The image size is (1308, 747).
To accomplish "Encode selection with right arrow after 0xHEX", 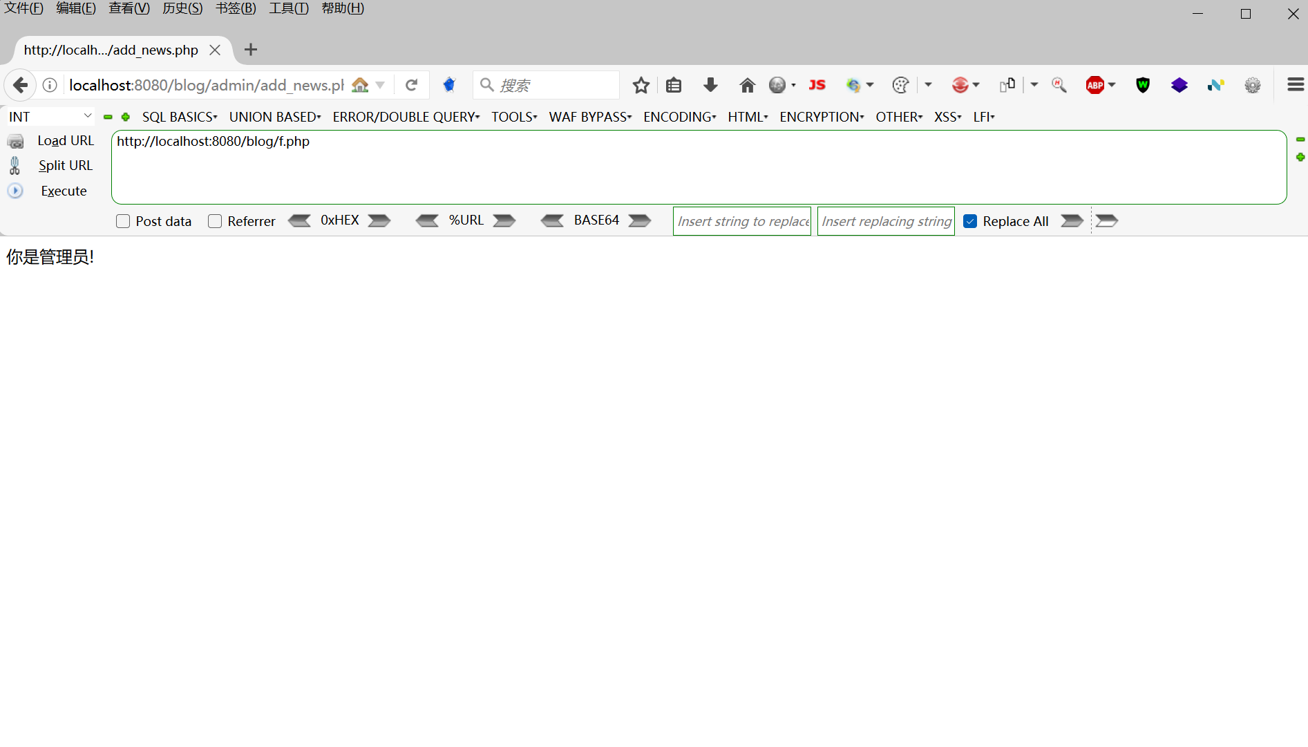I will (379, 220).
